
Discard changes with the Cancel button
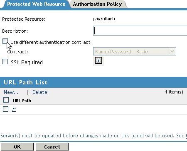(x=52, y=147)
